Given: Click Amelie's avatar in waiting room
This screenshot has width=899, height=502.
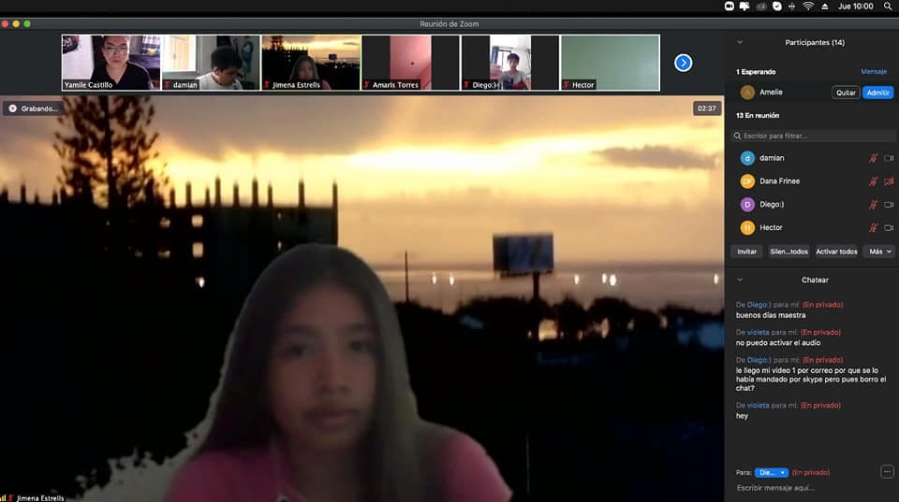Looking at the screenshot, I should click(x=747, y=93).
